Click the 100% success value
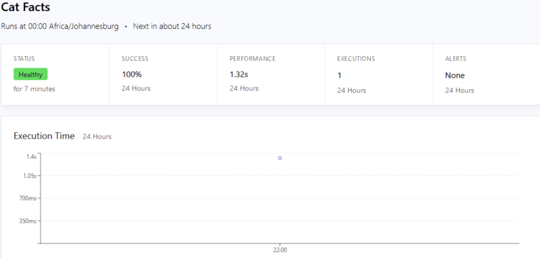The height and width of the screenshot is (258, 540). click(132, 74)
